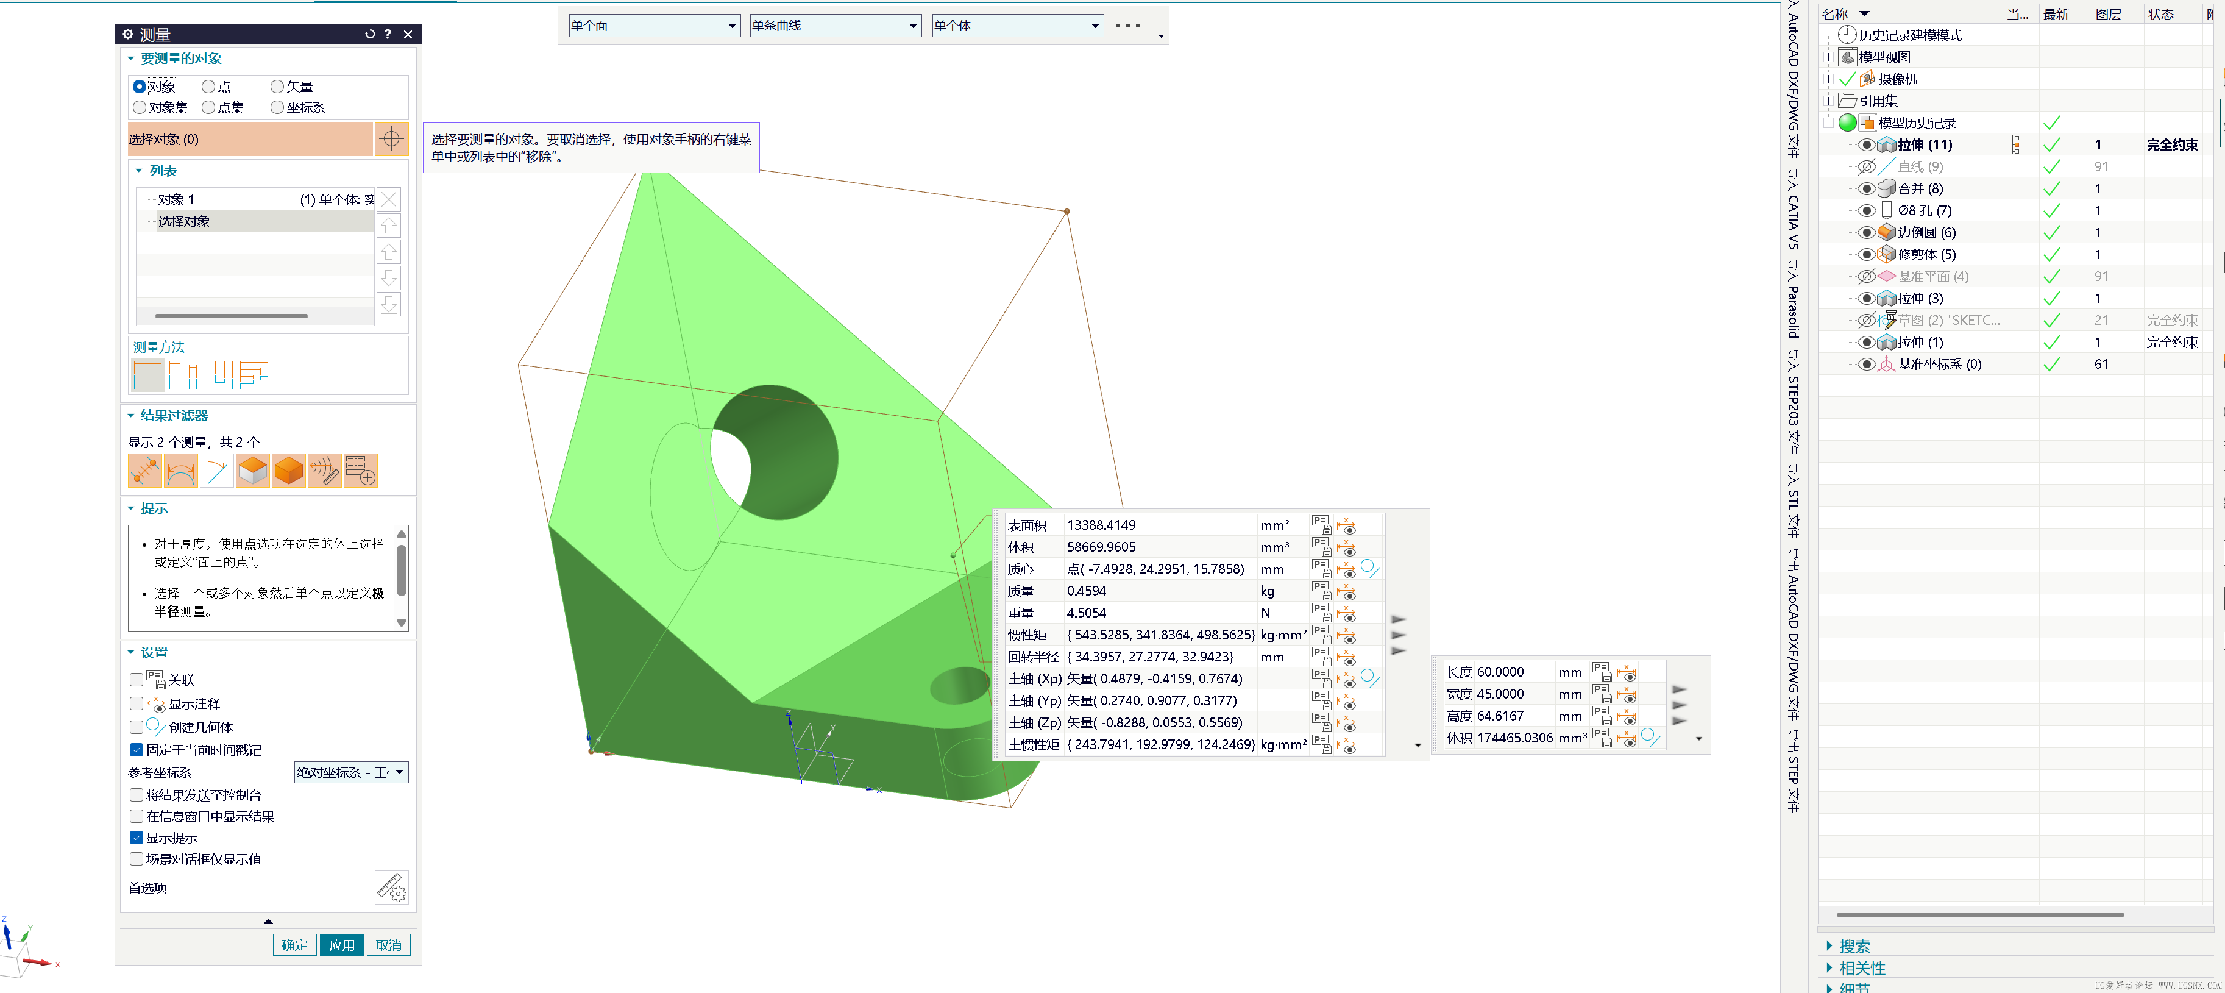Open 绝对坐标系 reference dropdown

tap(352, 772)
